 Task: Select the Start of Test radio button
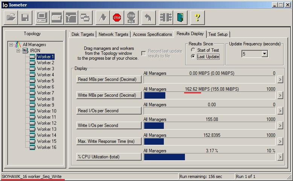[x=193, y=50]
